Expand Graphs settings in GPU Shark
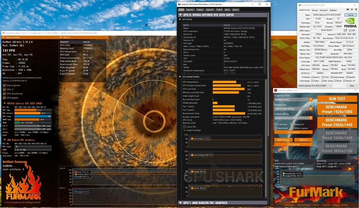Screen dimensions: 359x208 click(x=184, y=130)
